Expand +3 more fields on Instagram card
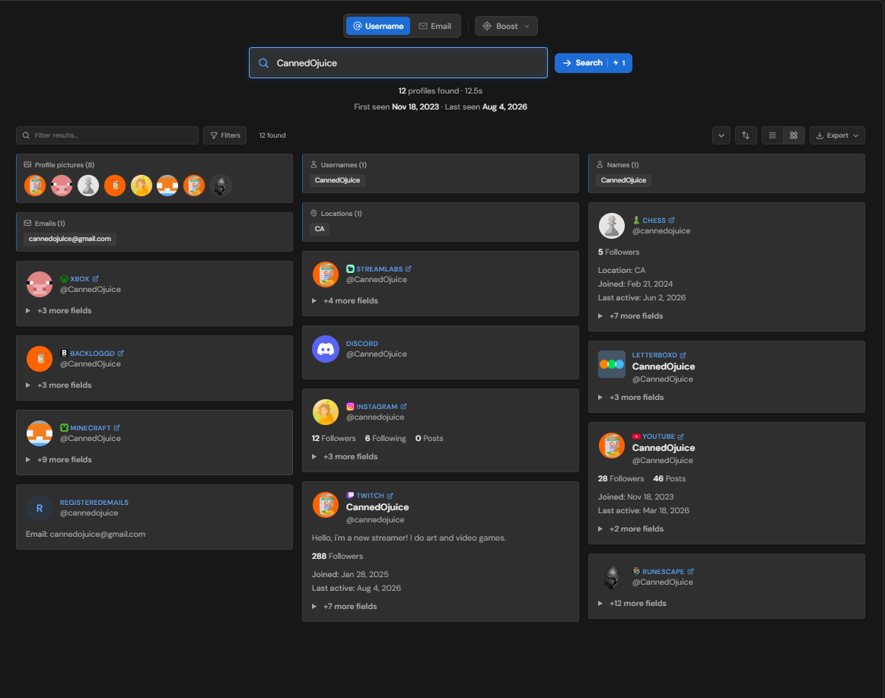The width and height of the screenshot is (885, 698). [345, 456]
